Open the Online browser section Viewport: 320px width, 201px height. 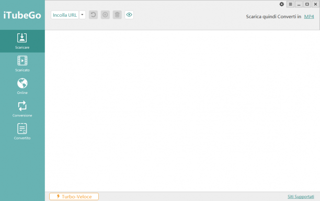(22, 87)
